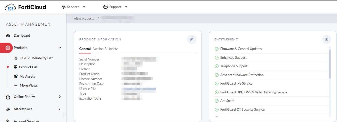This screenshot has height=122, width=337.
Task: Expand the Online Renew chevron
Action: (60, 97)
